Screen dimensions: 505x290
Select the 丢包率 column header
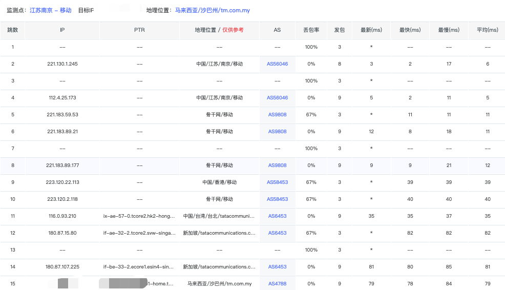(311, 30)
